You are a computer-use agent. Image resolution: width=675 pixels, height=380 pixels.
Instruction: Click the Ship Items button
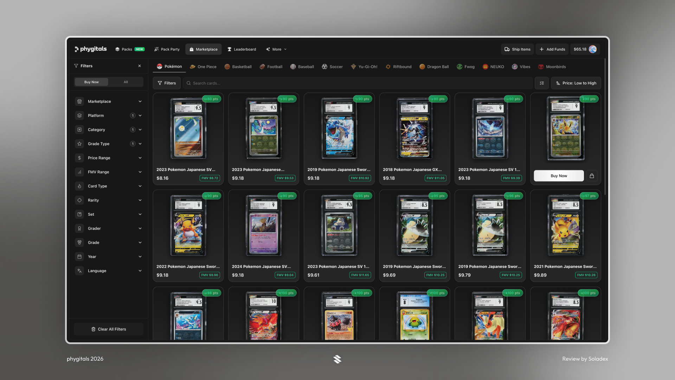coord(517,49)
